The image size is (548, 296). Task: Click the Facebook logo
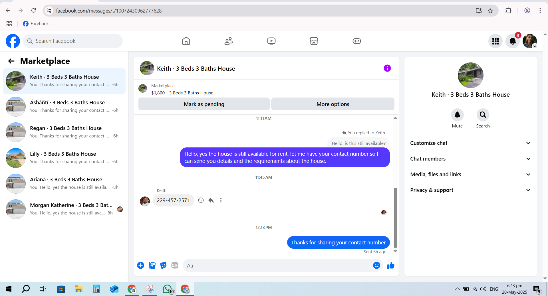point(13,41)
